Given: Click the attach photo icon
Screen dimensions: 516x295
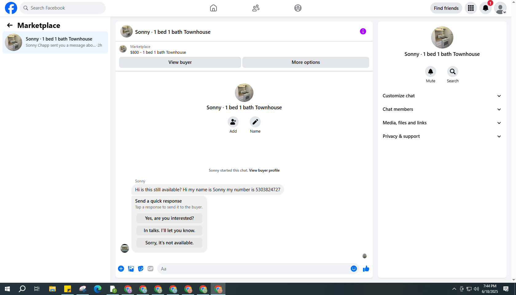Looking at the screenshot, I should (x=131, y=269).
